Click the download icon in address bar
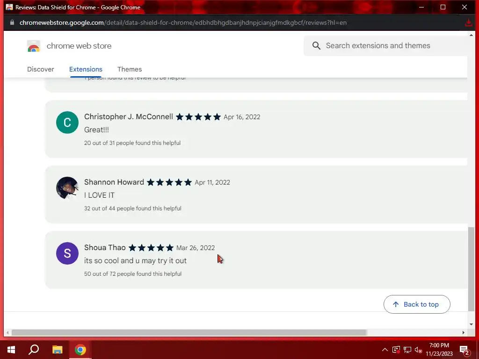This screenshot has width=479, height=359. tap(468, 22)
